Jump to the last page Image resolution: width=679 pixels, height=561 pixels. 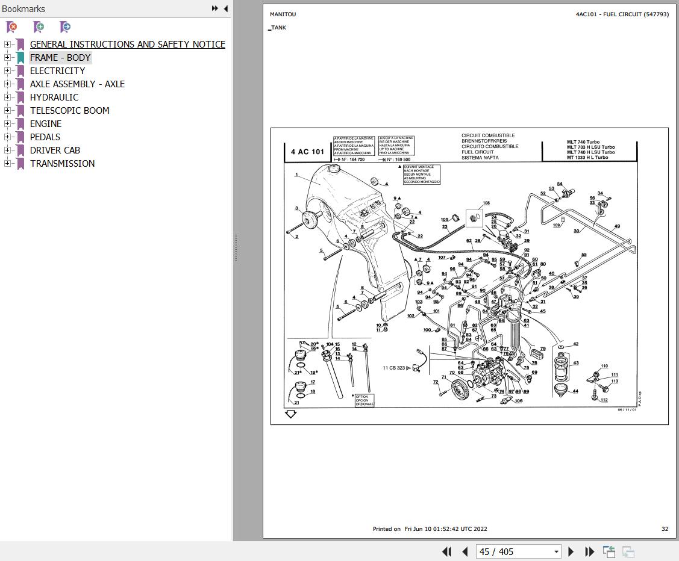589,551
